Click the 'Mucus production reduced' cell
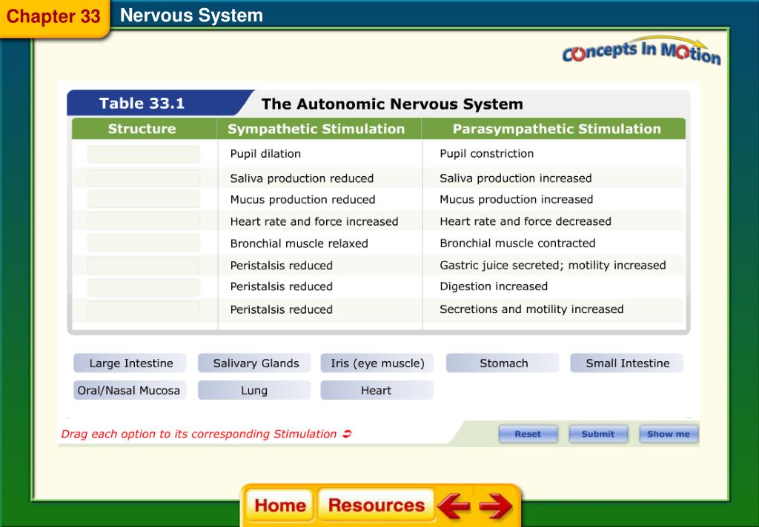759x527 pixels. point(302,200)
